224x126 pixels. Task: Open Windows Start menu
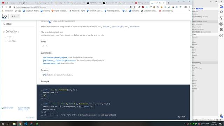click(x=2, y=124)
